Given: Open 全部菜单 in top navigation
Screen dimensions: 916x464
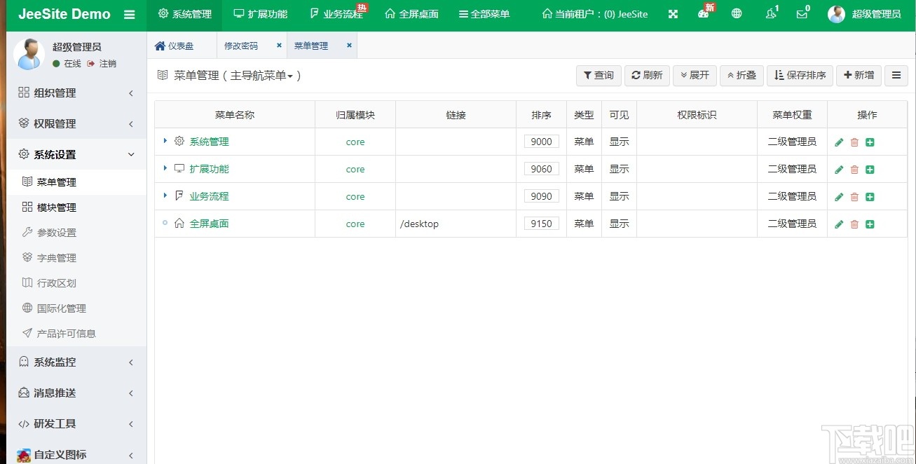Looking at the screenshot, I should 484,14.
